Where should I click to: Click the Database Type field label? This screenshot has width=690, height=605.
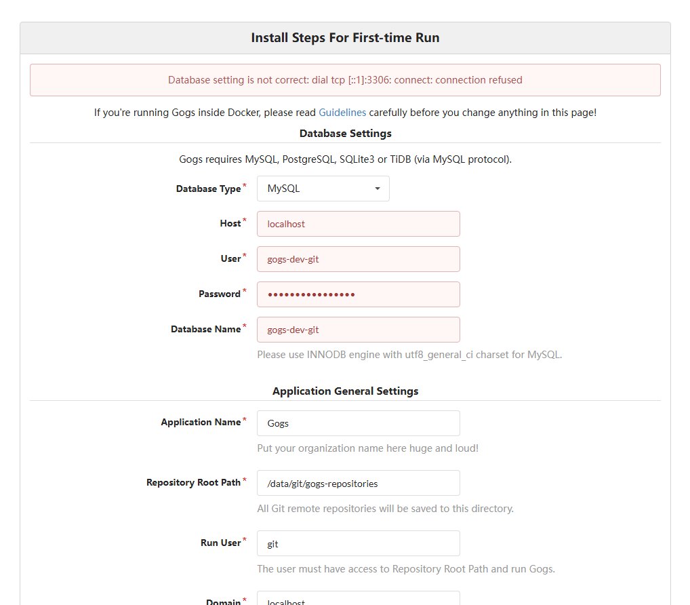tap(208, 189)
